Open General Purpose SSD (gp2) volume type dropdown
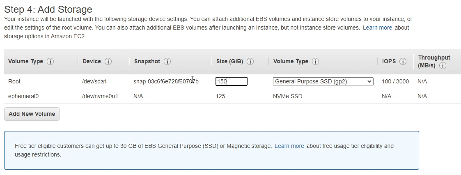Image resolution: width=461 pixels, height=175 pixels. (x=323, y=81)
